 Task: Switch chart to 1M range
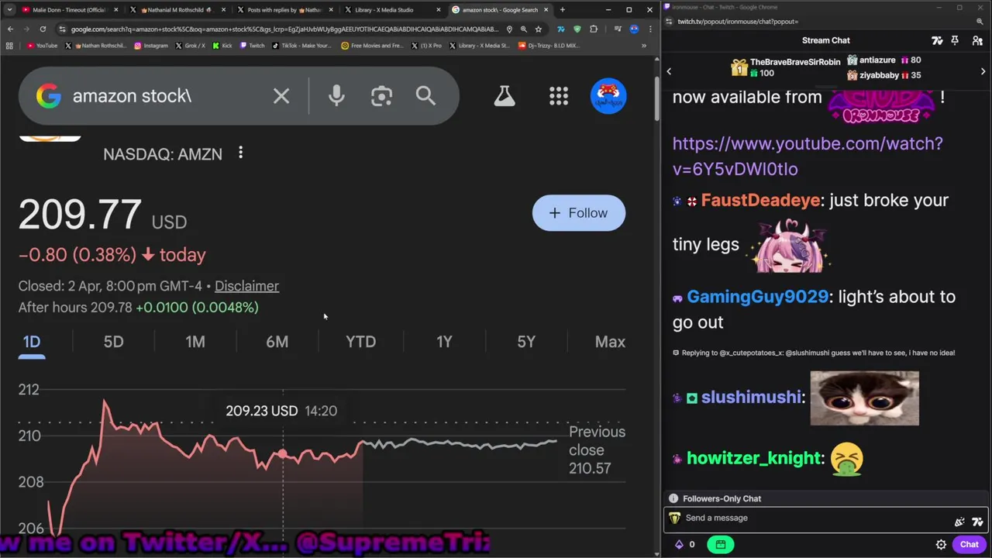(195, 342)
